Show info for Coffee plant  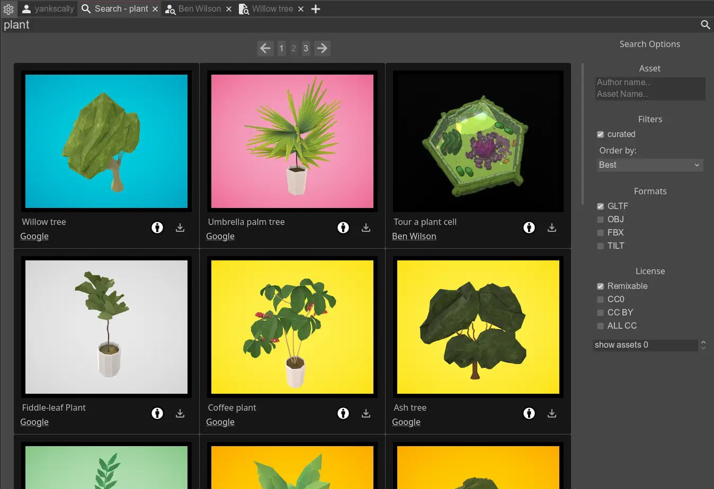coord(343,413)
